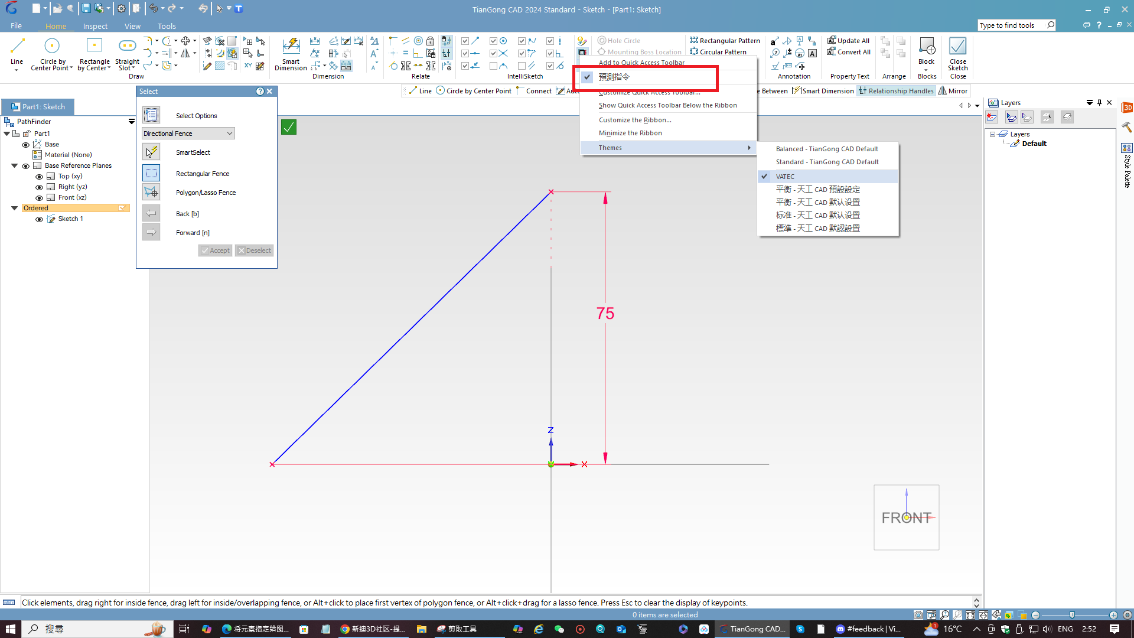
Task: Click the Lock relationship icon in Relate group
Action: [431, 41]
